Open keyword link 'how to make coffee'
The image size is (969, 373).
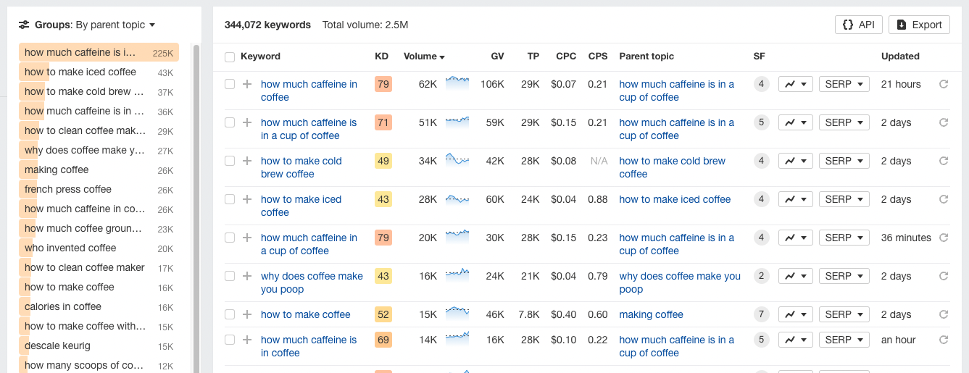tap(305, 314)
